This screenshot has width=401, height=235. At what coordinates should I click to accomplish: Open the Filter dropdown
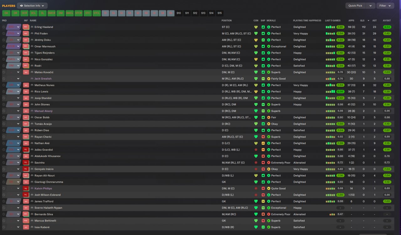coord(385,6)
